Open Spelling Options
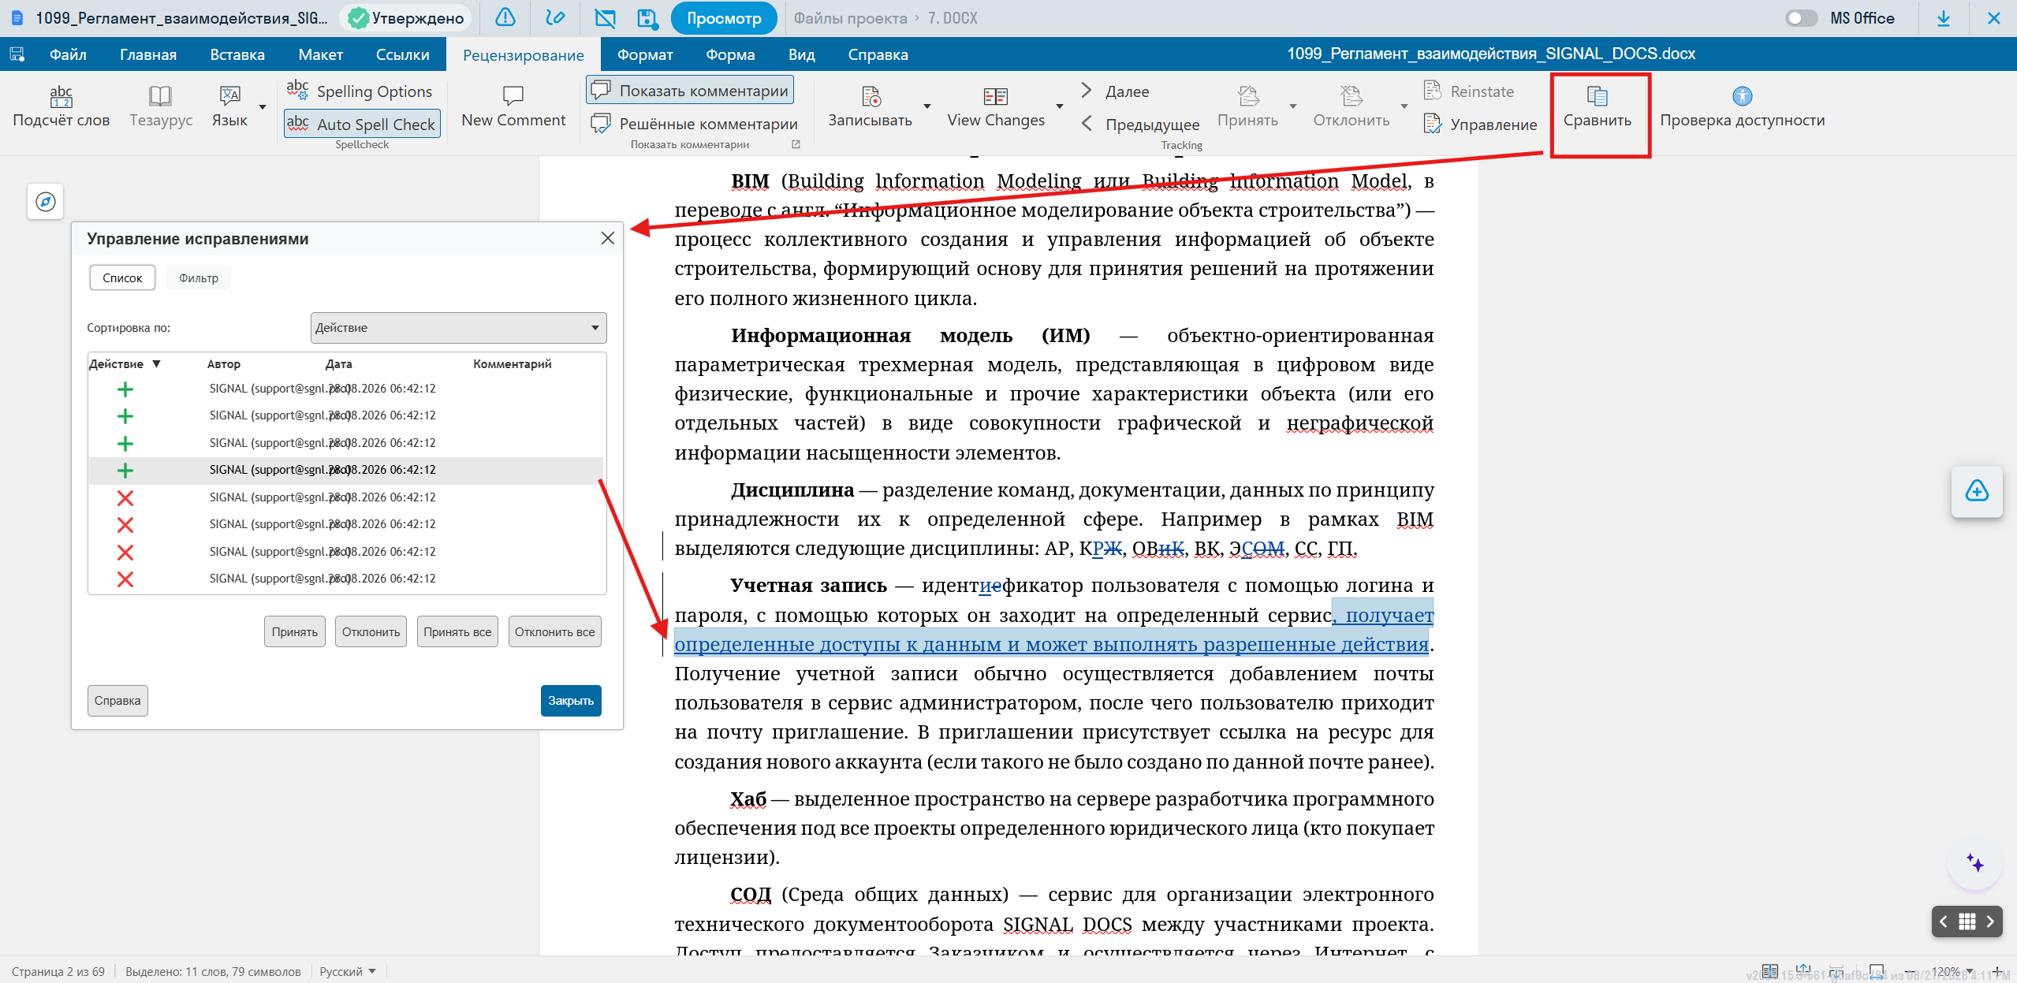2017x983 pixels. [360, 91]
